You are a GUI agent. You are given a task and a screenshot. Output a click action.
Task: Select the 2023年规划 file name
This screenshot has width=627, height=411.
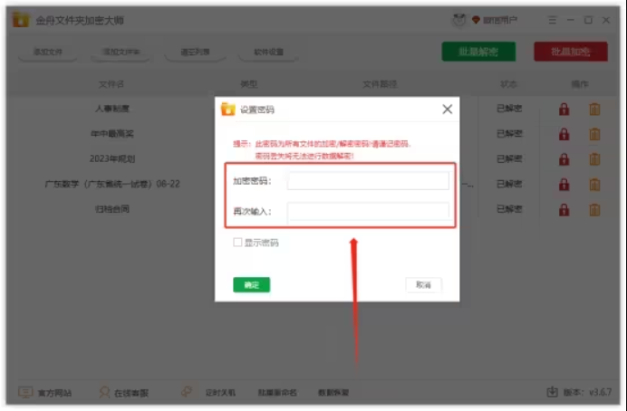pos(112,159)
